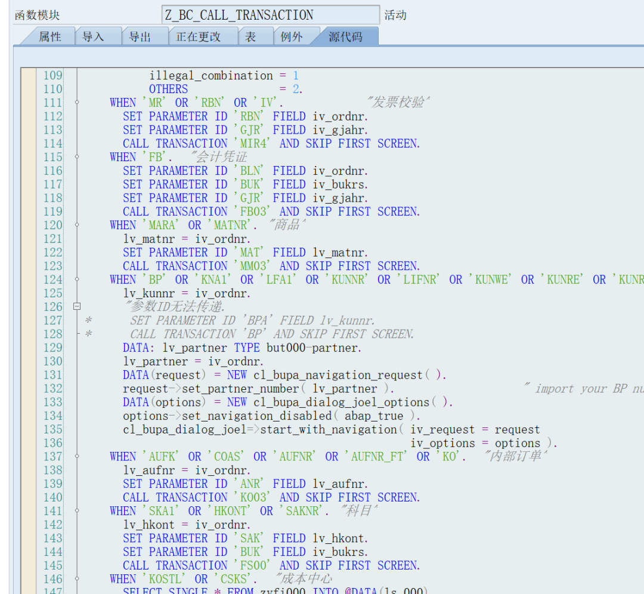Click the 'MM03' transaction code literal

point(252,266)
